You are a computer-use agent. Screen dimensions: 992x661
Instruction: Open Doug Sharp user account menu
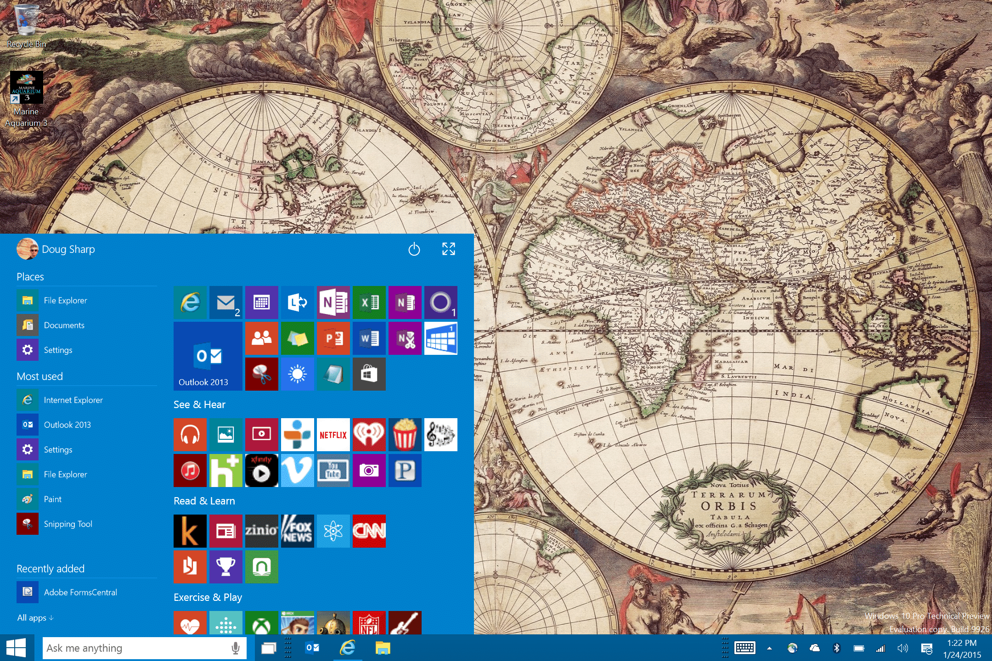(x=56, y=249)
